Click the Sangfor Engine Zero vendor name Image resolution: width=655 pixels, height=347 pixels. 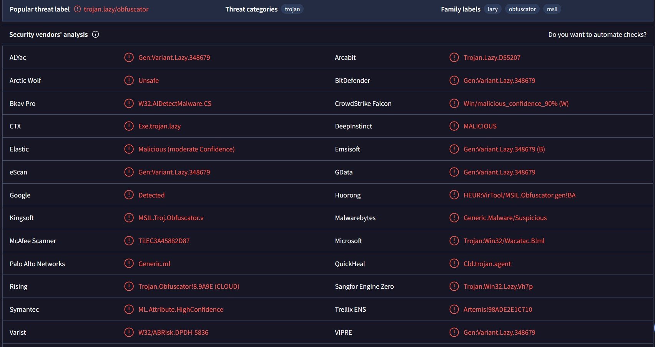click(x=364, y=286)
